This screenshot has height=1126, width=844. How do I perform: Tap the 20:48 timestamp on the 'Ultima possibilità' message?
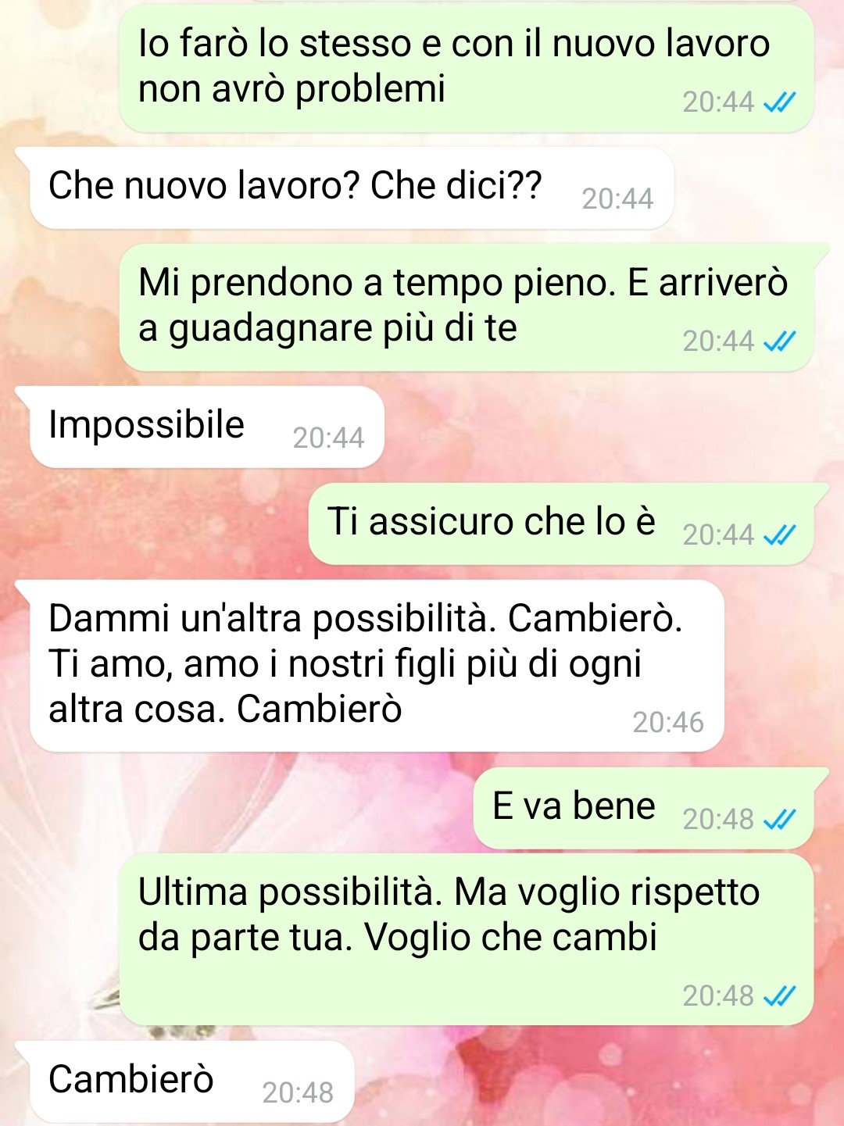tap(718, 996)
